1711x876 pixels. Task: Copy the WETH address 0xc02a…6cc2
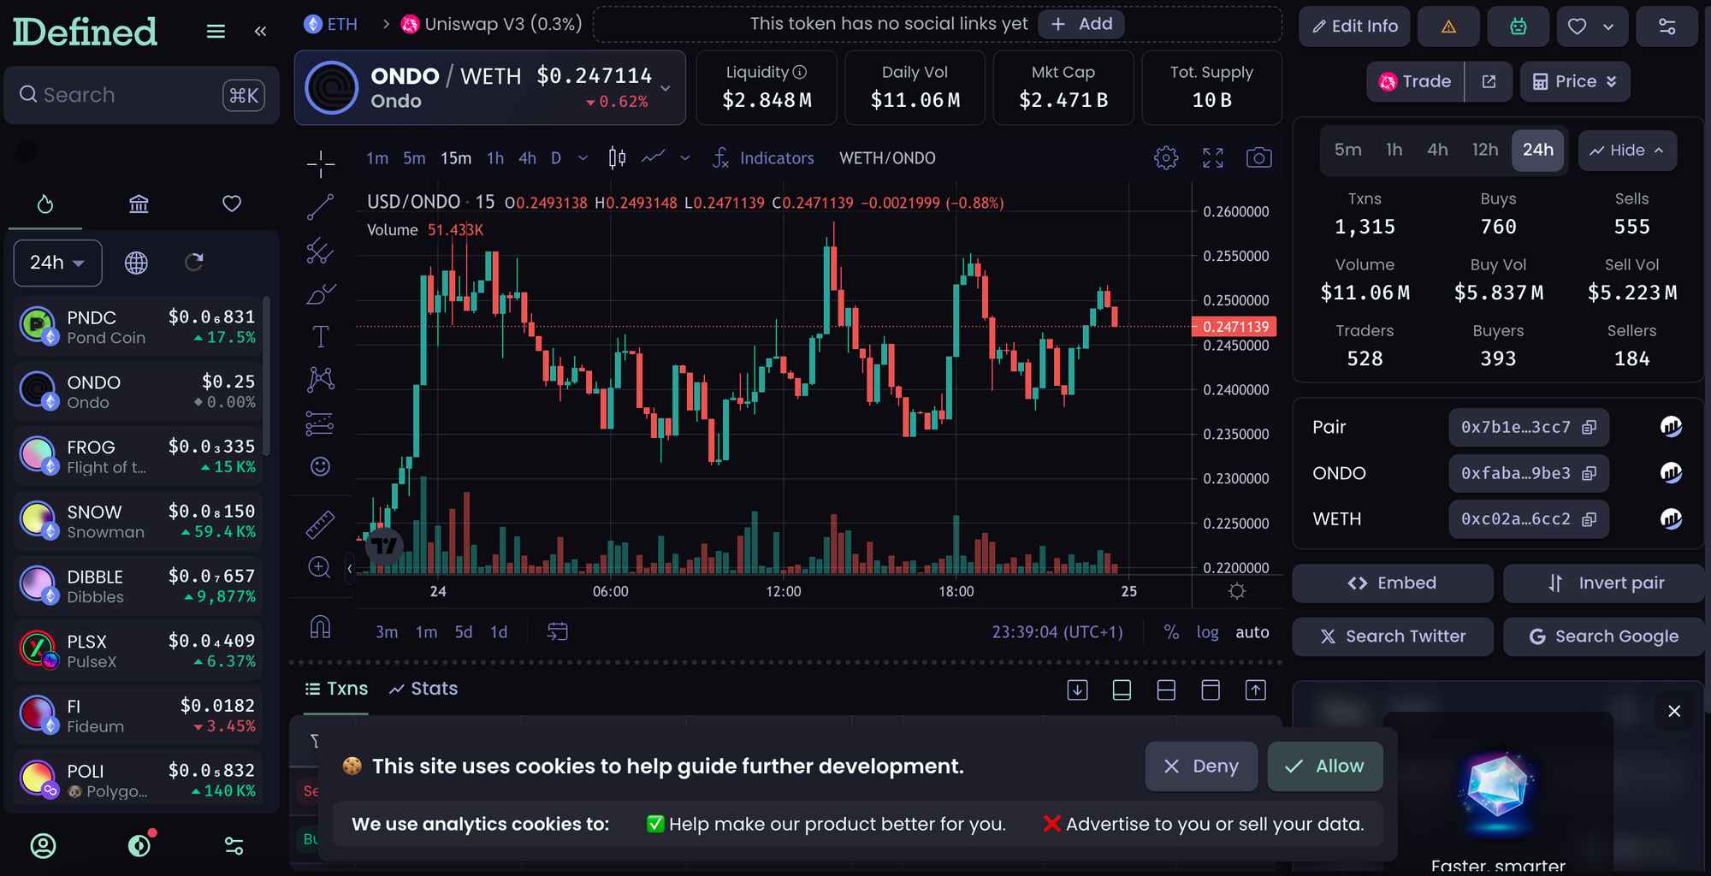click(x=1590, y=519)
